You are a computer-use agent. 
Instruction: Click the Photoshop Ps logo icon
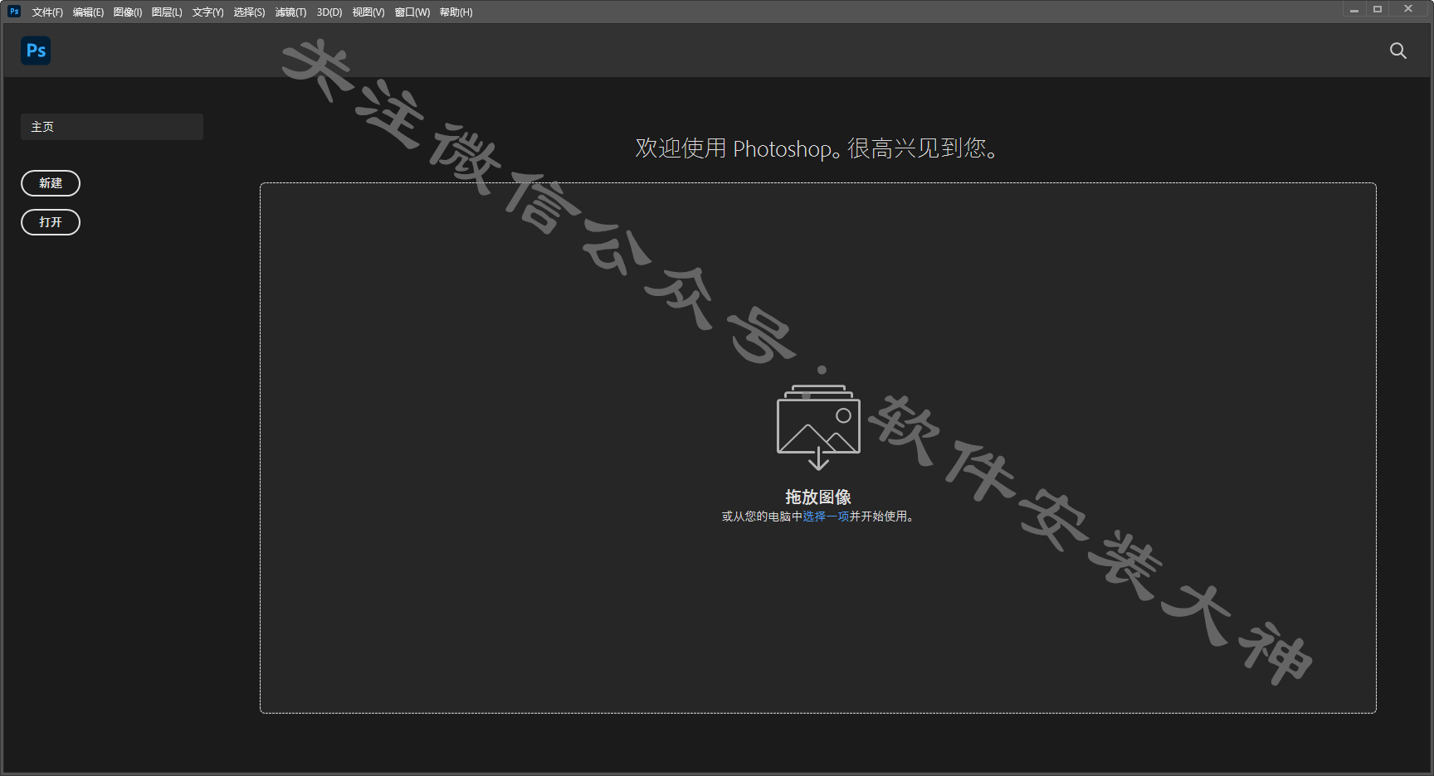36,51
